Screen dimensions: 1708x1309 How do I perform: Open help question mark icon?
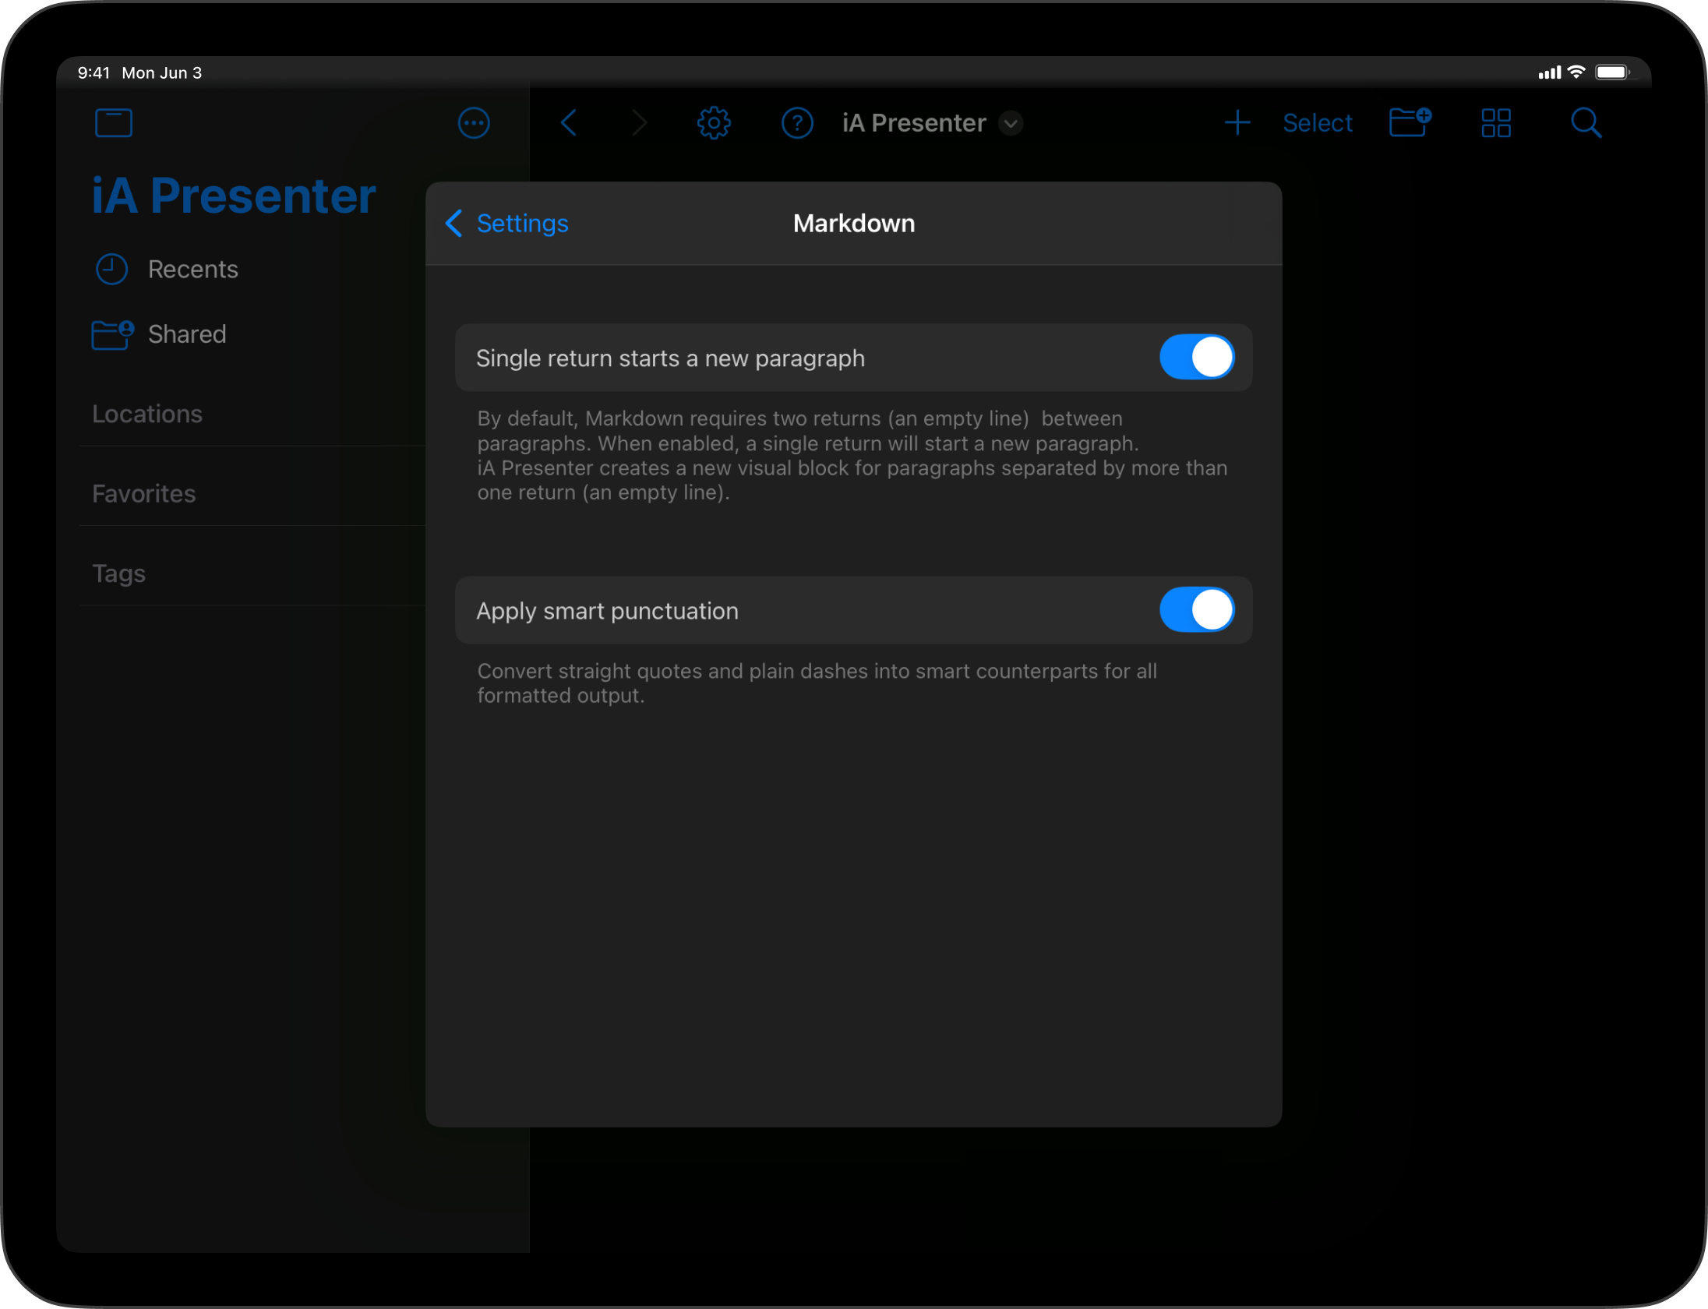[797, 123]
